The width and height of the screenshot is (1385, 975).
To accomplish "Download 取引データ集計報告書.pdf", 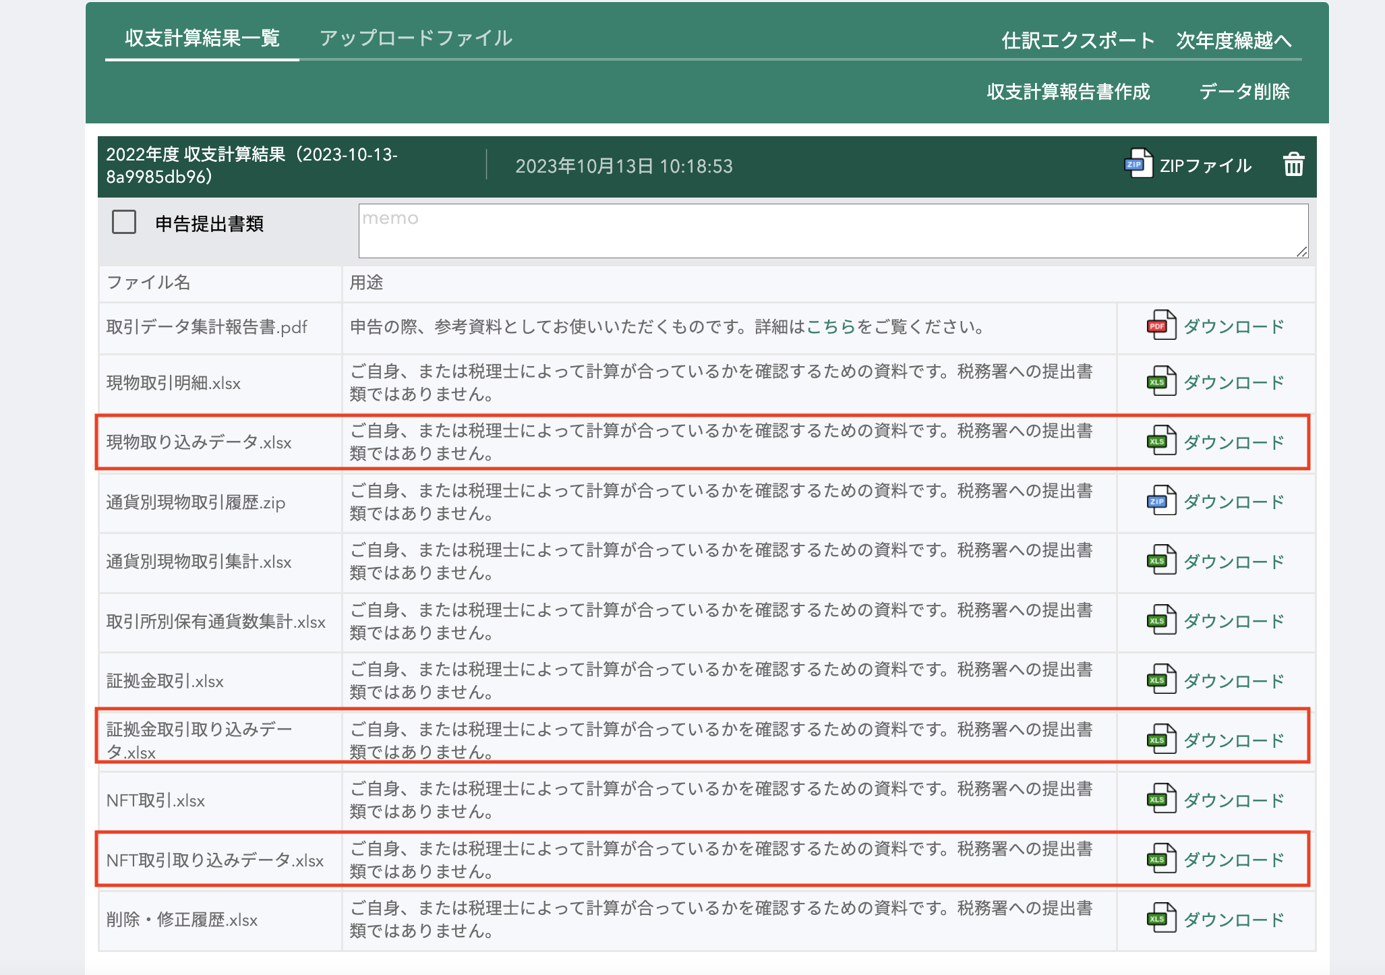I will pos(1234,327).
